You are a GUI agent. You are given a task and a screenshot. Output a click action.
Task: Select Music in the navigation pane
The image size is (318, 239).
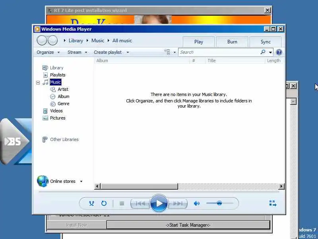(55, 82)
